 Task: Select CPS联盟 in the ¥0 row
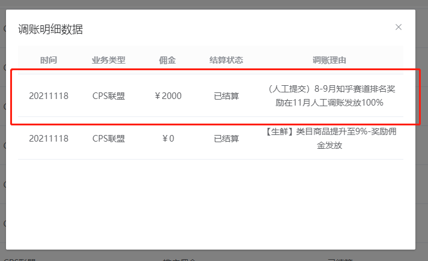(109, 139)
